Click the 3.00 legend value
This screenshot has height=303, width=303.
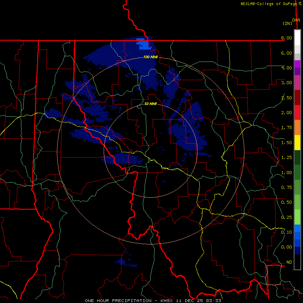pyautogui.click(x=287, y=83)
